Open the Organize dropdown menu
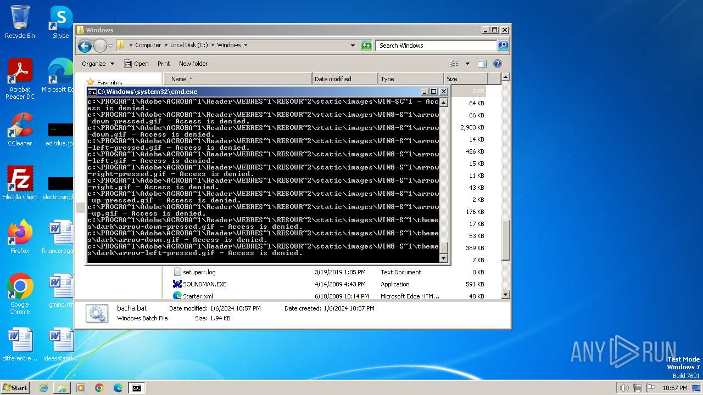The height and width of the screenshot is (395, 703). 98,64
